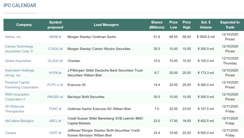Select the Chardan lead manager cell
The image size is (244, 138).
click(74, 61)
